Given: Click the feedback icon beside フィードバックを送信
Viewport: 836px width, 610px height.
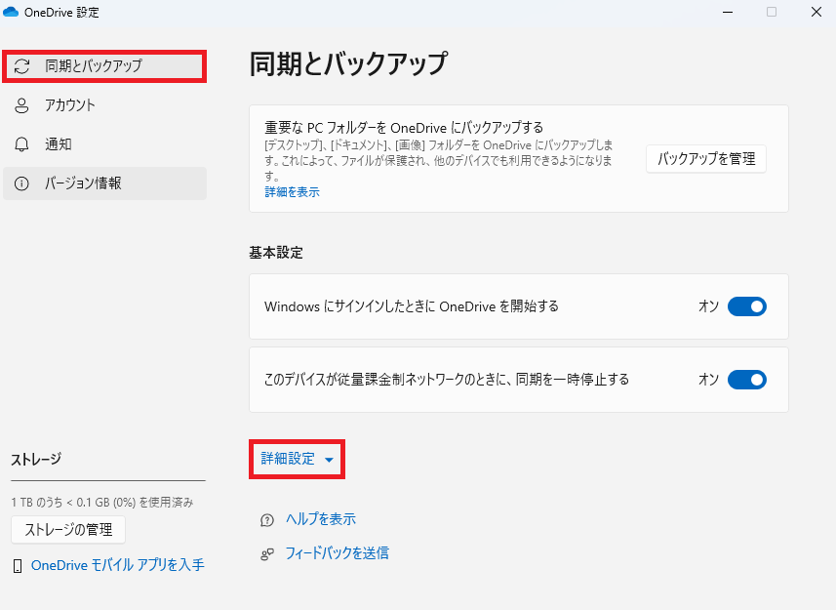Looking at the screenshot, I should coord(267,553).
